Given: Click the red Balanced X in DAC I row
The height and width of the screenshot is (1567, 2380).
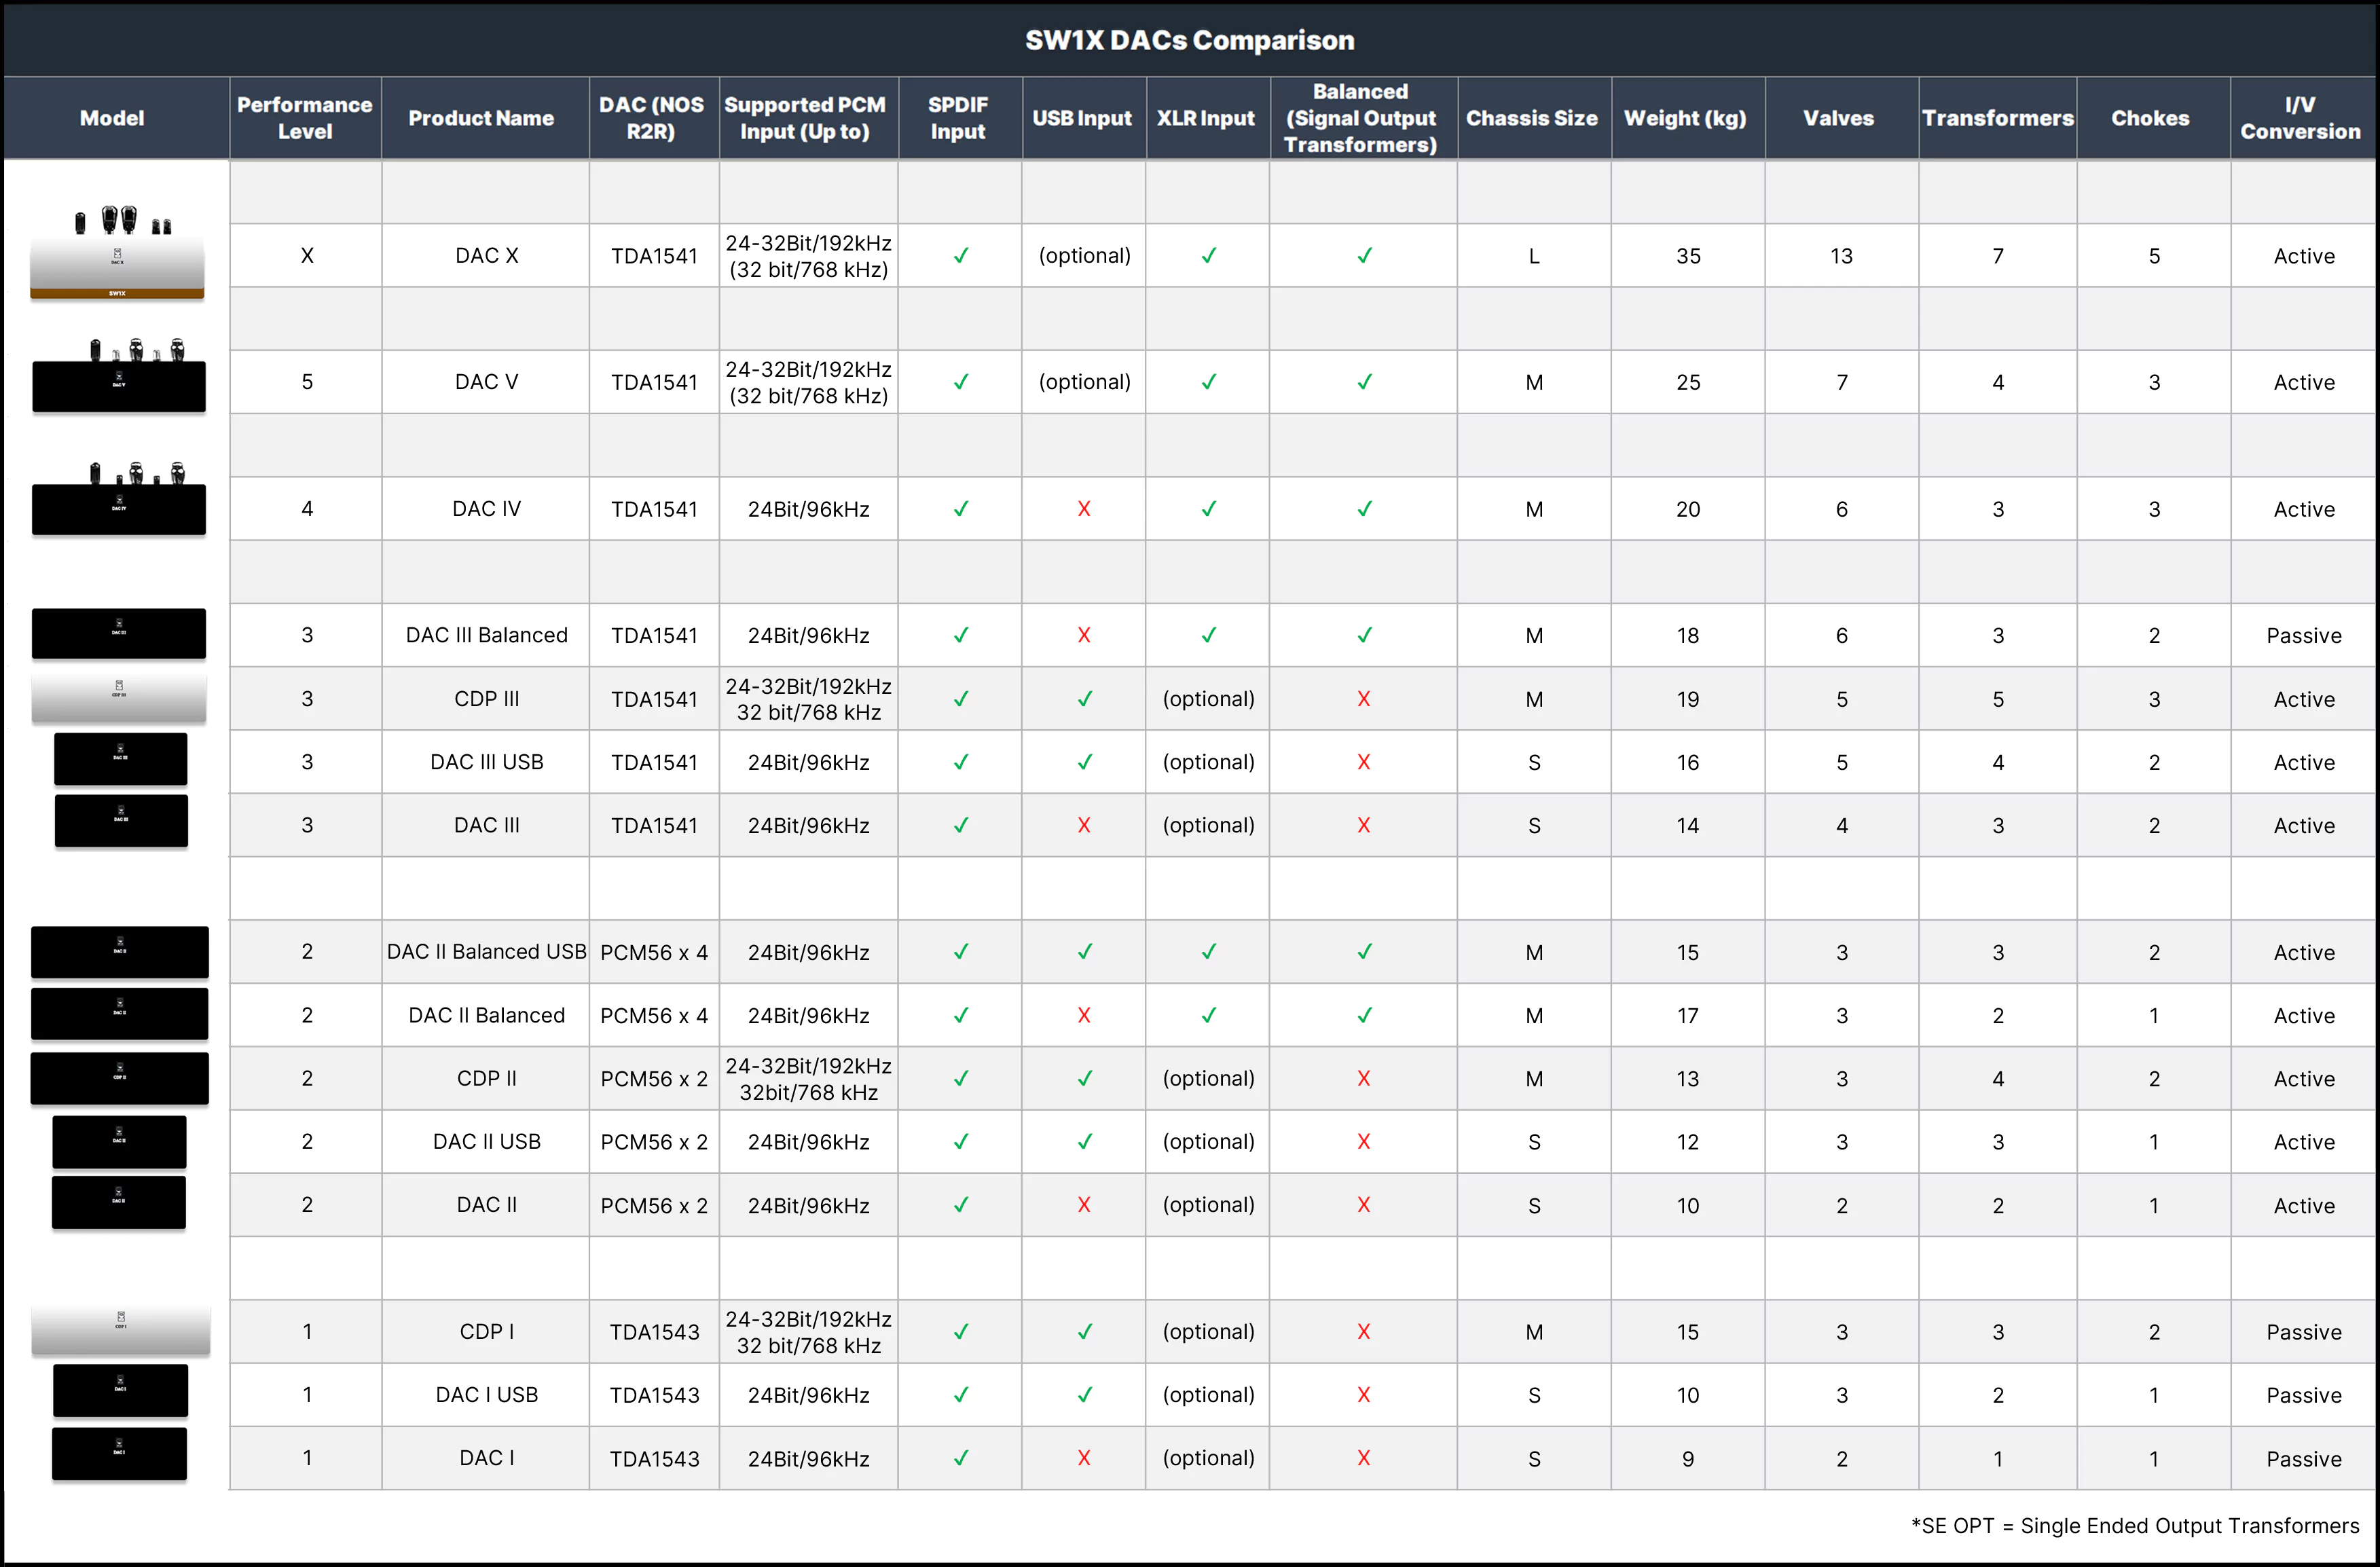Looking at the screenshot, I should tap(1364, 1458).
